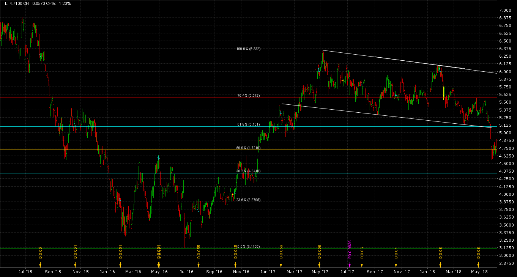Click the "Jan '18" date axis label
This screenshot has width=517, height=277.
428,272
